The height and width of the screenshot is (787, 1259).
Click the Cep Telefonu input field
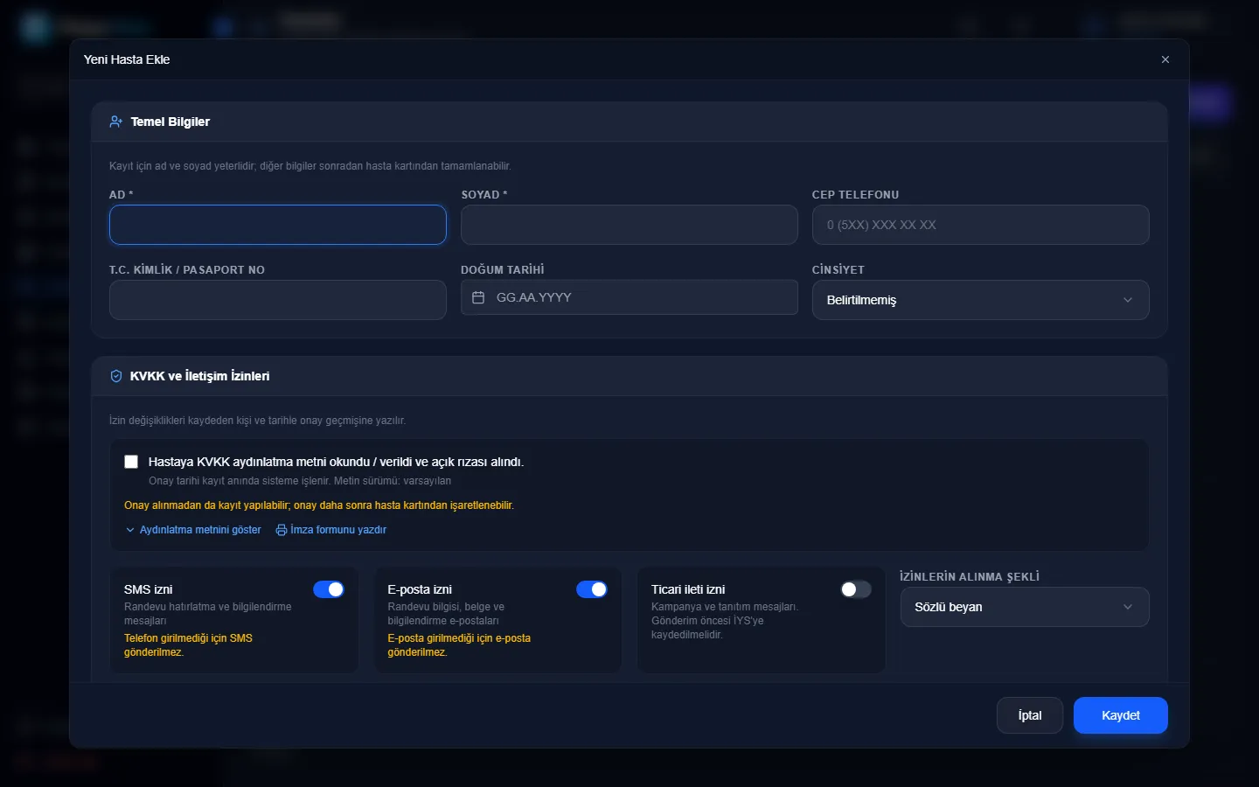tap(980, 225)
